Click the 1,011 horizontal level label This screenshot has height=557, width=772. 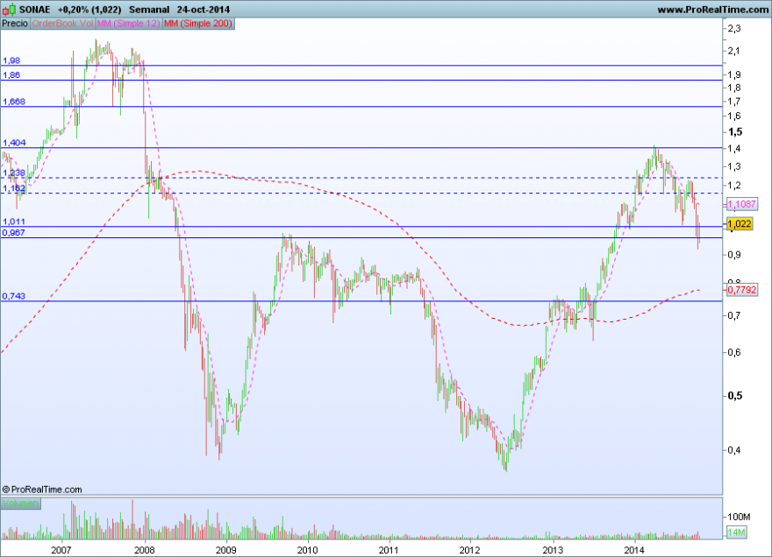pos(14,222)
